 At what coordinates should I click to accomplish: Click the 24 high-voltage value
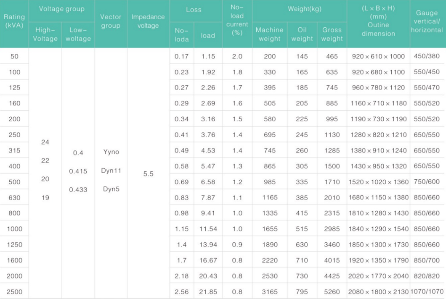[45, 142]
